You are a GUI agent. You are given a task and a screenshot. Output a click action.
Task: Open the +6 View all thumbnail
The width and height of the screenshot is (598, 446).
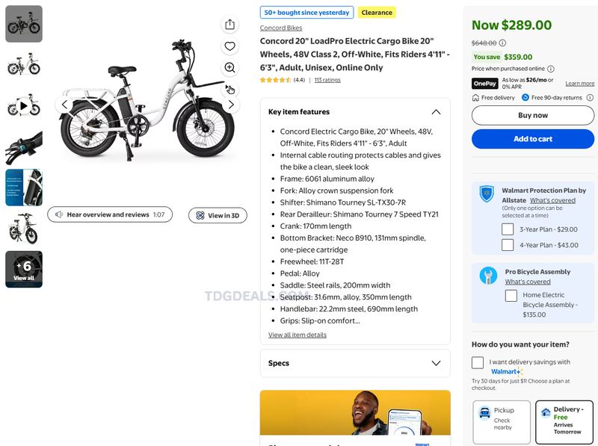tap(24, 269)
